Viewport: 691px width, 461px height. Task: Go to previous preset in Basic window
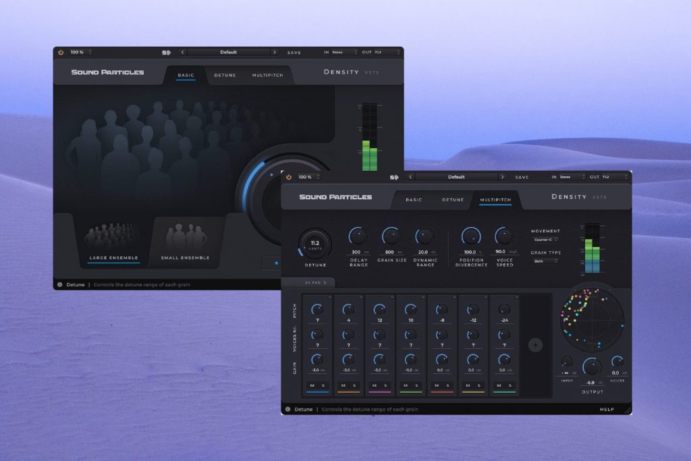point(182,53)
